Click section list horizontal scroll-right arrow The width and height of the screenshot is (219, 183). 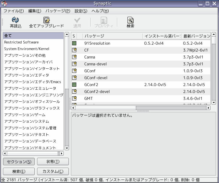(62, 154)
